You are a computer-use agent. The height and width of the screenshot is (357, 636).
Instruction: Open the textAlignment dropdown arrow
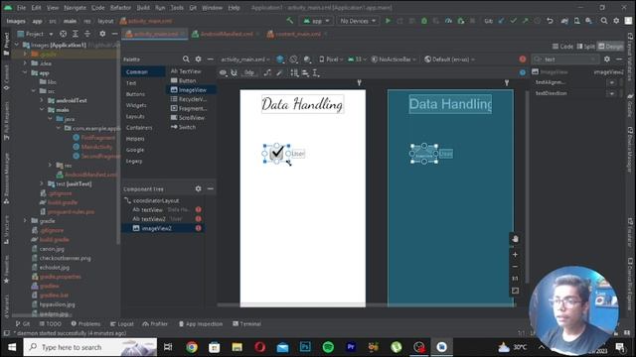(x=612, y=82)
